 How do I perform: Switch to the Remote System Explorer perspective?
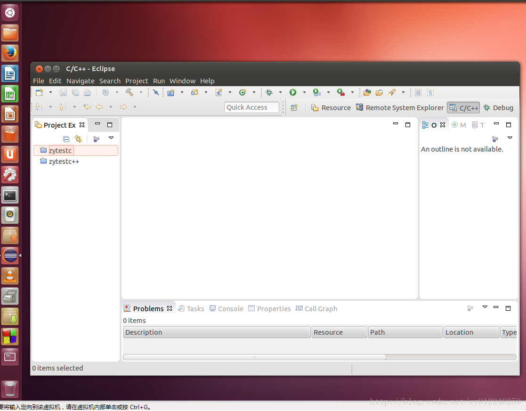coord(400,108)
